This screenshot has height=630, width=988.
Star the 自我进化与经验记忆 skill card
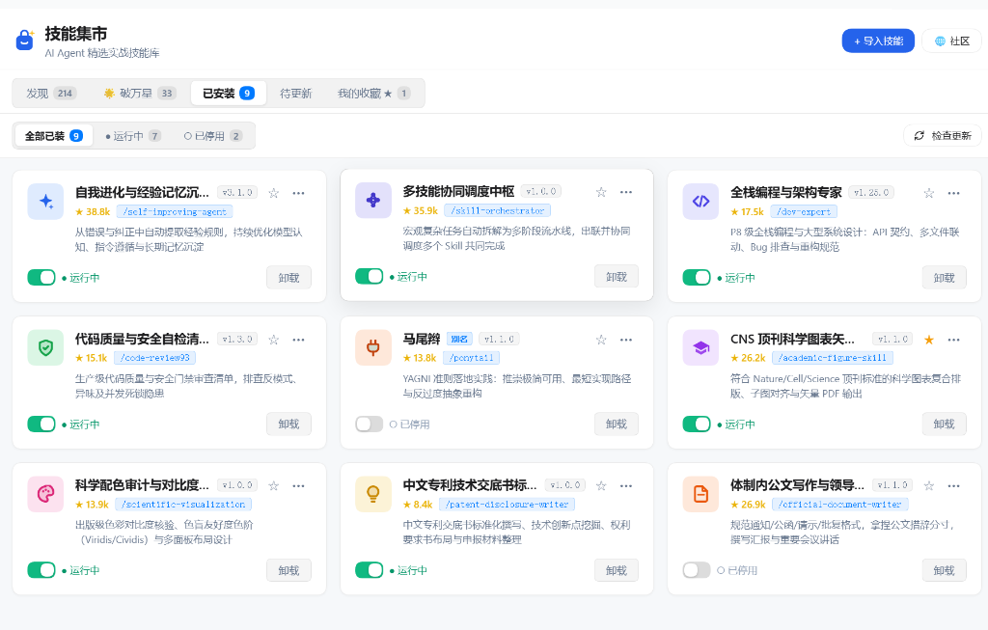click(273, 193)
